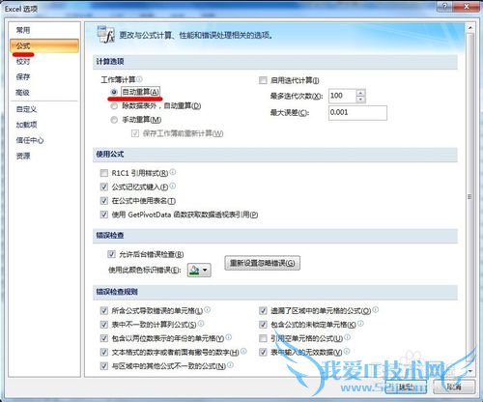Open the 自定义 category
This screenshot has height=402, width=483.
click(x=26, y=109)
